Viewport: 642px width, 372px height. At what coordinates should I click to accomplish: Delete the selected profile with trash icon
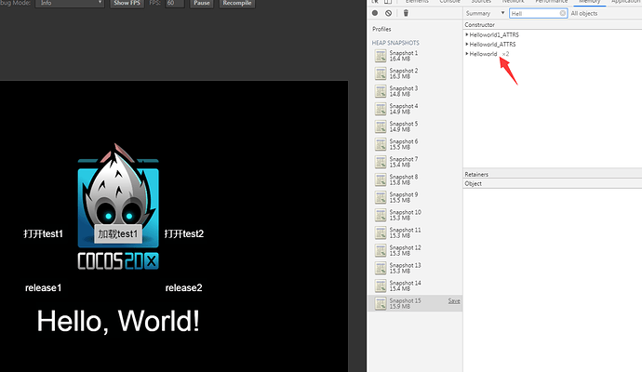pos(406,13)
